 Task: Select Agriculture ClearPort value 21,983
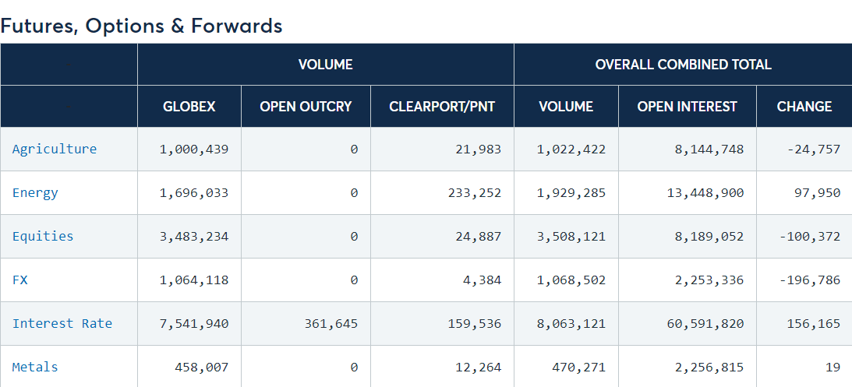point(479,150)
